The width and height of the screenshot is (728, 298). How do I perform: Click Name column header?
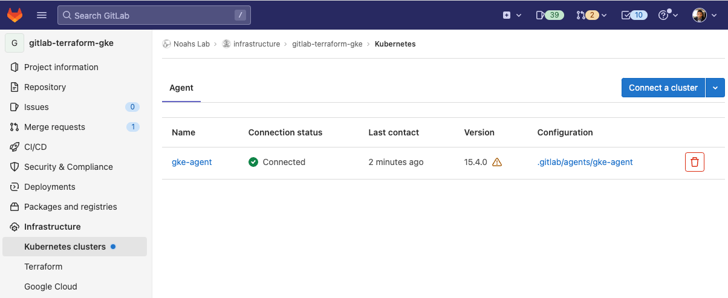click(x=183, y=132)
